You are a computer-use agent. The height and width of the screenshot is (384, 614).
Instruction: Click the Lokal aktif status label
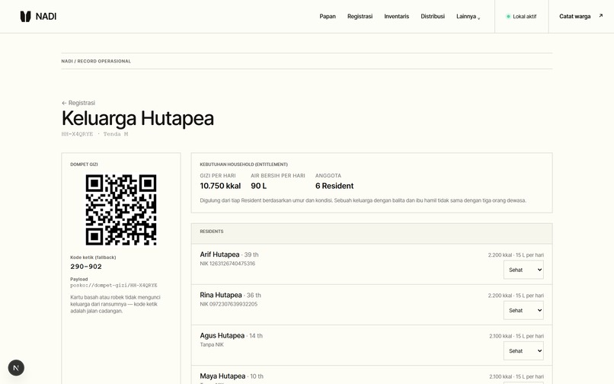click(x=524, y=17)
